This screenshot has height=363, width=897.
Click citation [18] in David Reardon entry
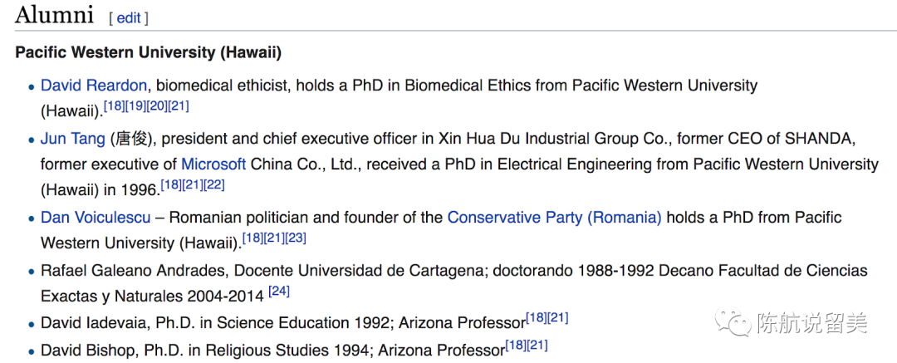(114, 105)
